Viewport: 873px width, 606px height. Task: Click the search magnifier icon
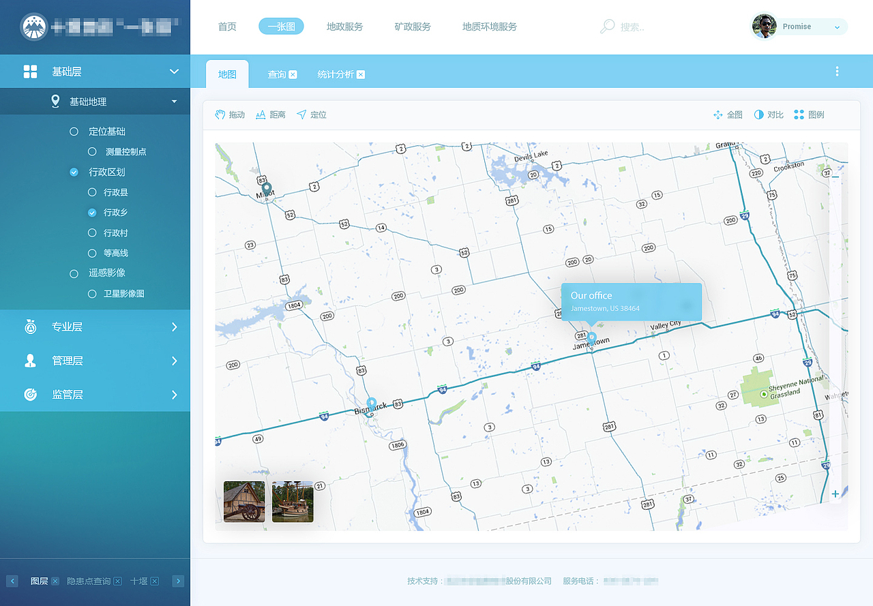[x=607, y=27]
